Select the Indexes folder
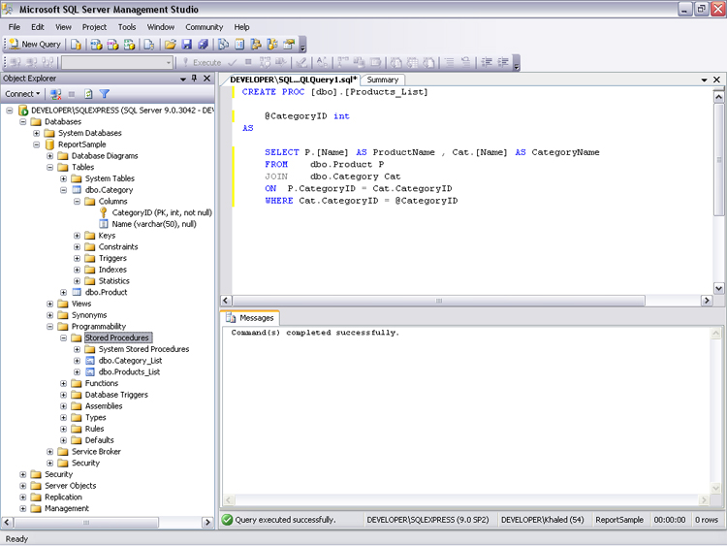Viewport: 727px width, 546px height. [x=112, y=270]
